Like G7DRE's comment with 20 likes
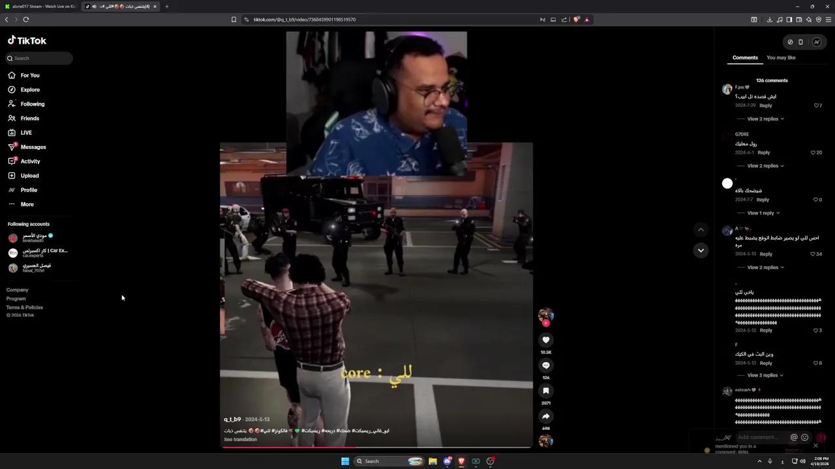 [813, 152]
